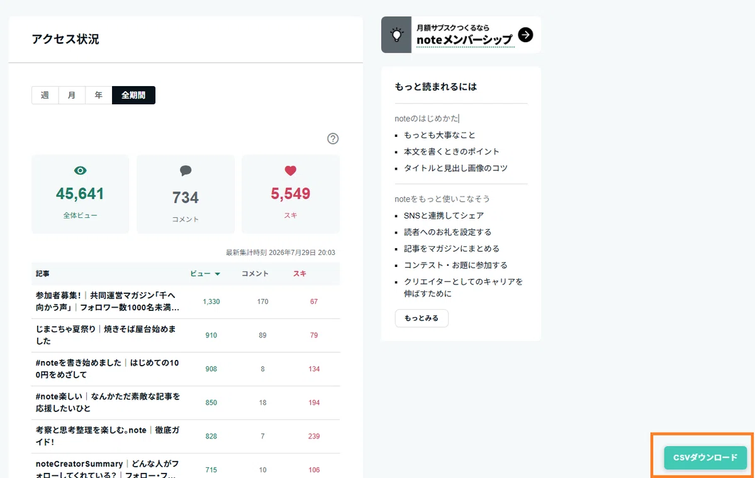Click the comment count 734
The width and height of the screenshot is (755, 478).
(x=186, y=198)
